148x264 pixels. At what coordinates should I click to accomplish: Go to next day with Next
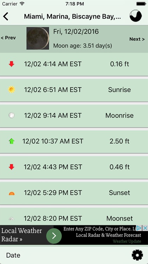click(x=137, y=39)
